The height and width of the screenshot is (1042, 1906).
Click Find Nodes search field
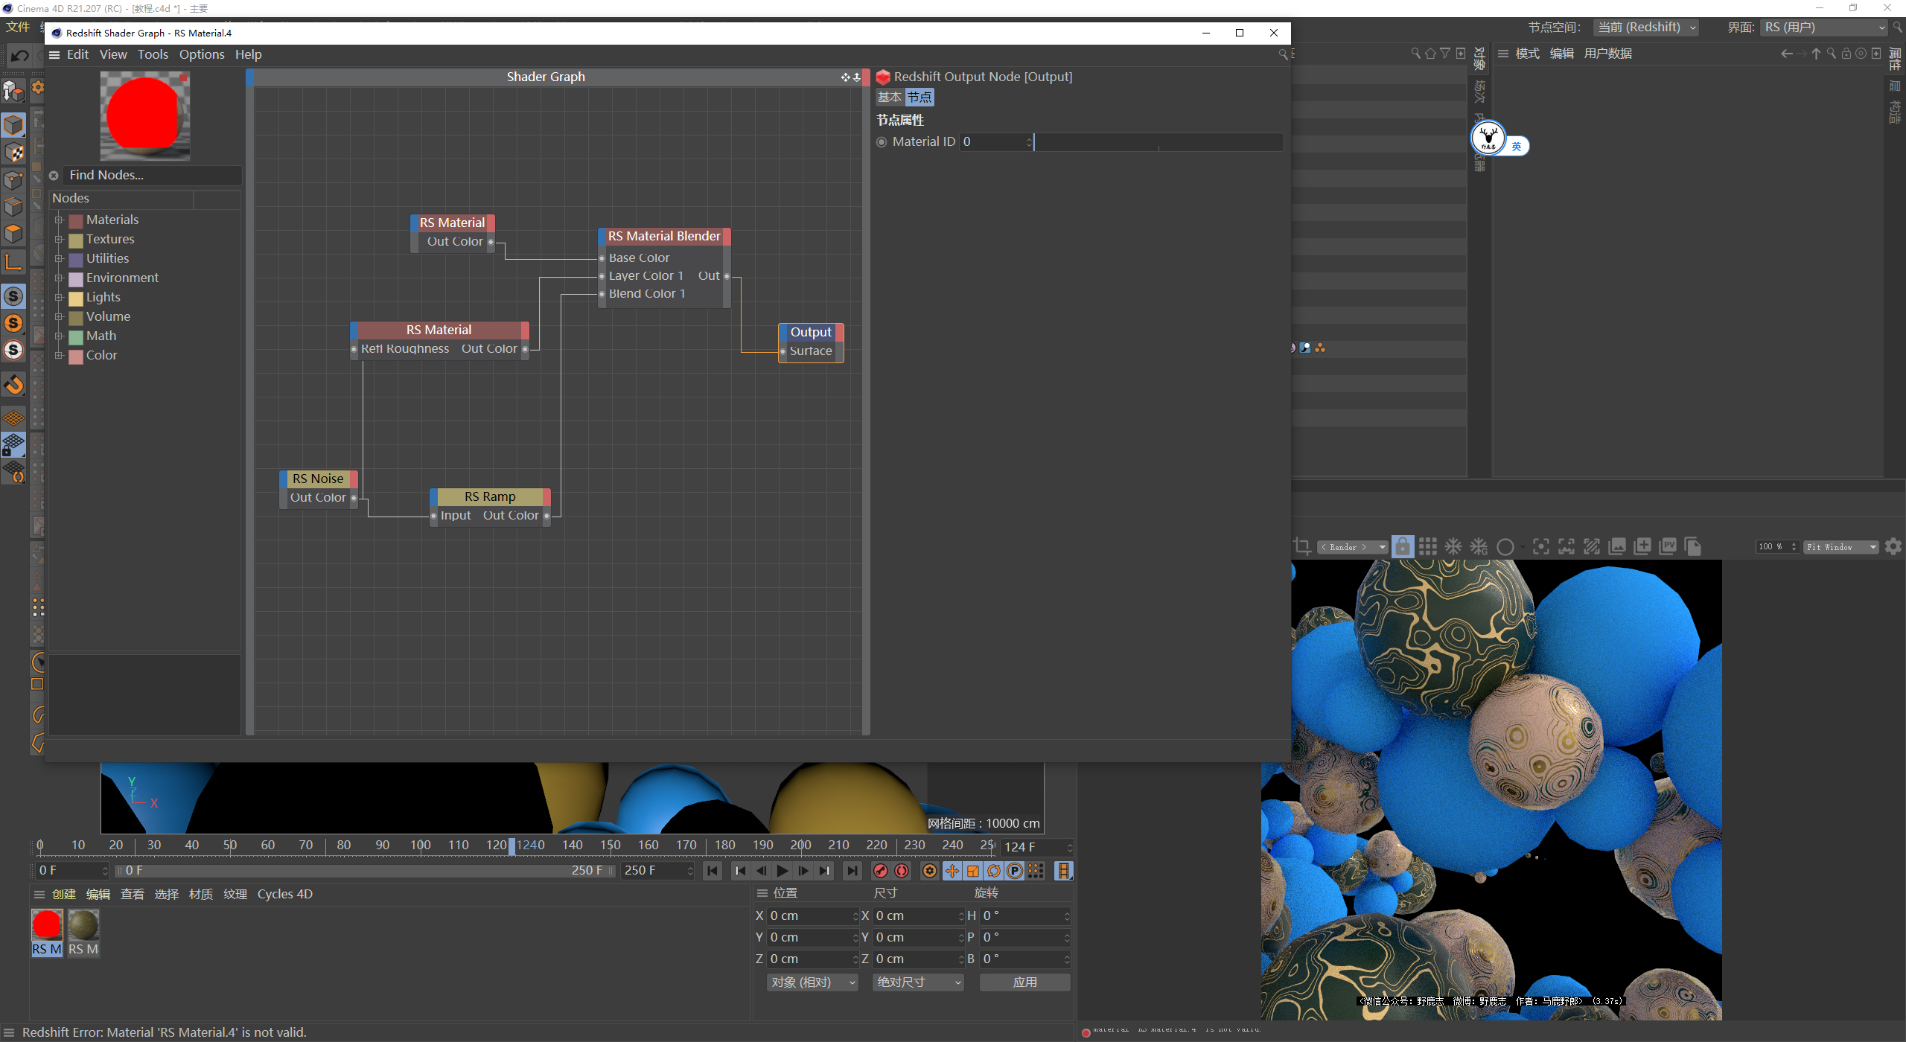click(153, 176)
